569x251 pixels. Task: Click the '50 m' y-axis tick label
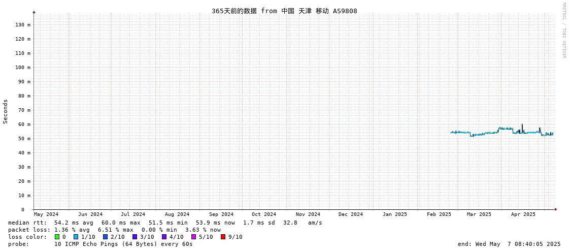(24, 138)
